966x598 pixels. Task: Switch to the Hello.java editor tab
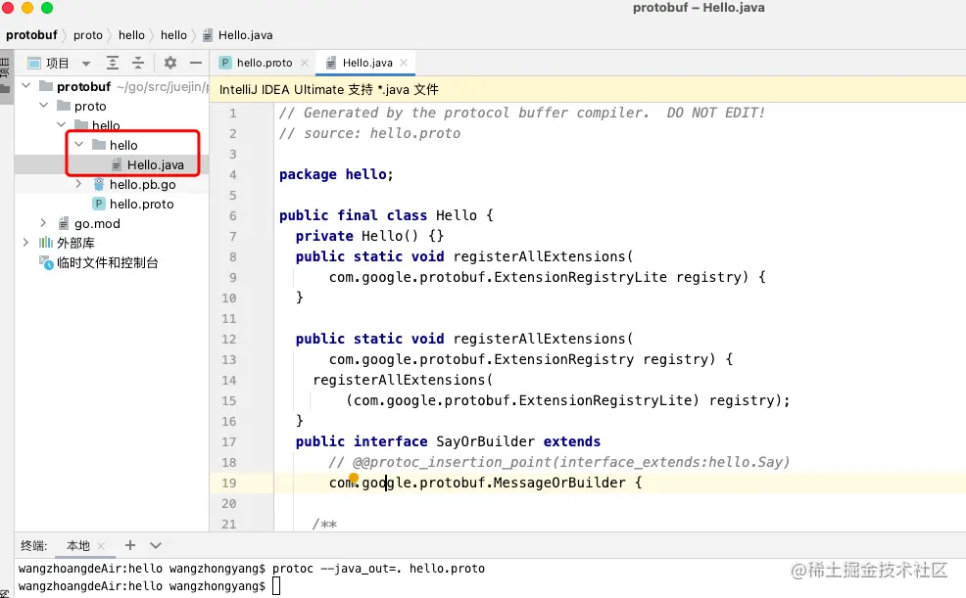pos(367,63)
